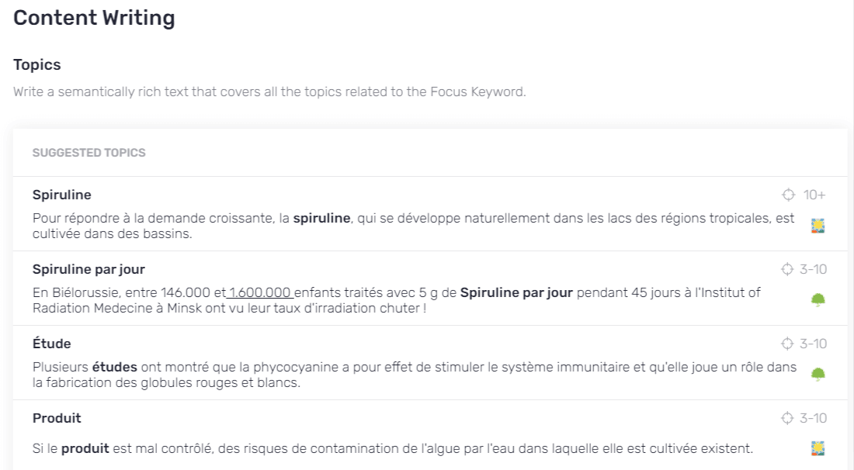Click the target icon for Spiruline par jour
This screenshot has height=470, width=854.
[x=787, y=269]
